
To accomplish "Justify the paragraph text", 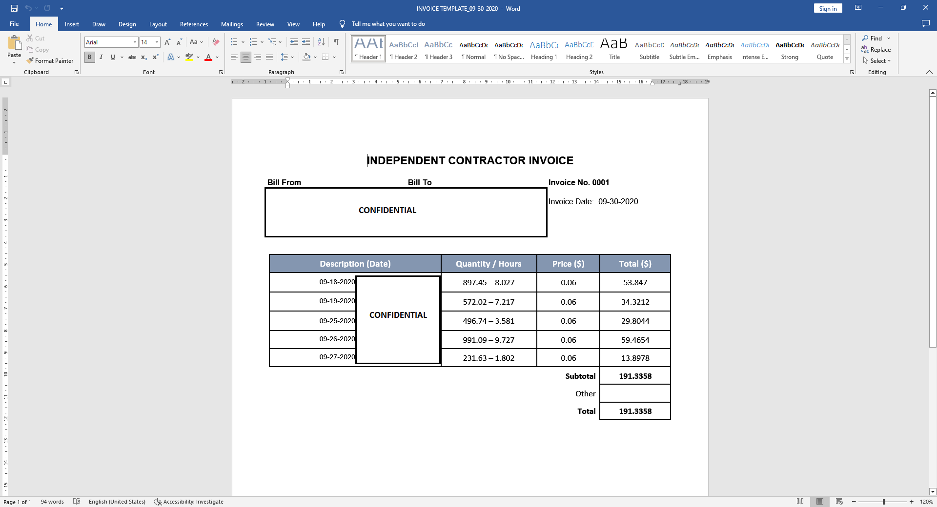I will (269, 58).
